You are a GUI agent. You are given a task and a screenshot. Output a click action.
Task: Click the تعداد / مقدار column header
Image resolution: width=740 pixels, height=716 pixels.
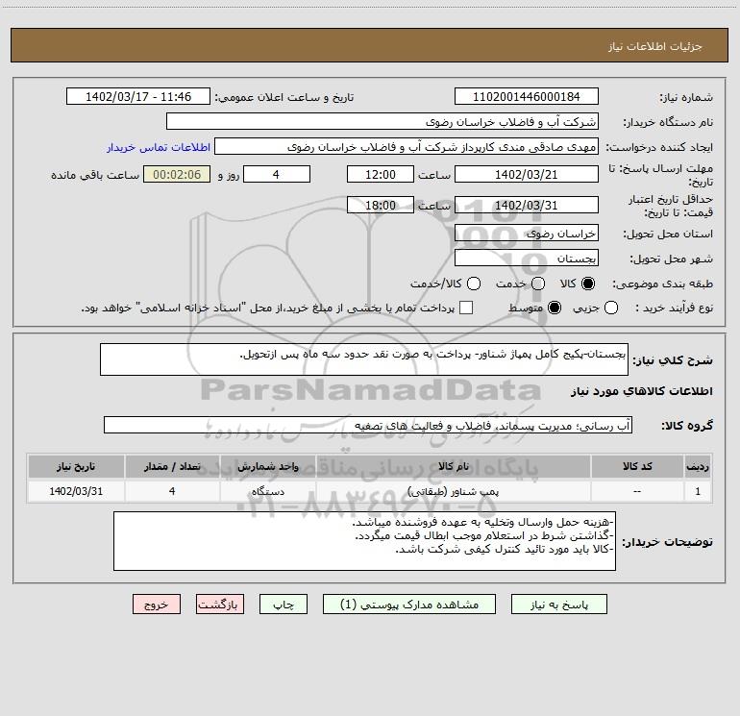pos(172,466)
